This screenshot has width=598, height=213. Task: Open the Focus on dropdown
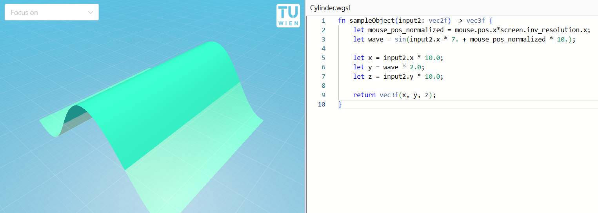tap(51, 12)
